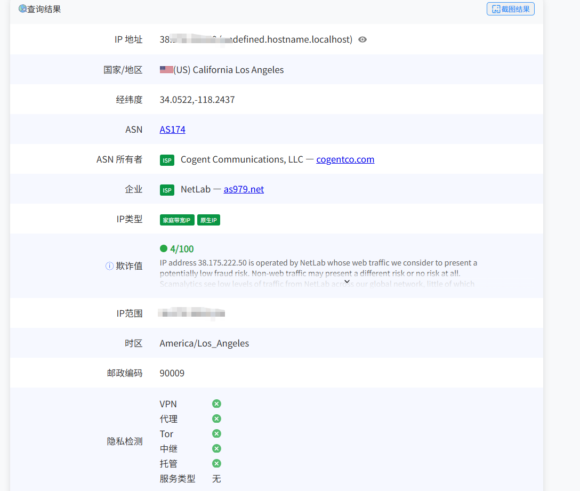Click the Tor status icon
Screen dimensions: 580x491
[216, 433]
